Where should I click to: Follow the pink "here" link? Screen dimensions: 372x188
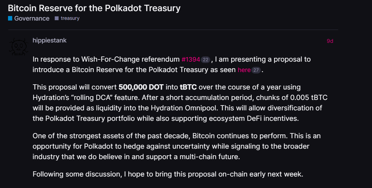click(244, 70)
